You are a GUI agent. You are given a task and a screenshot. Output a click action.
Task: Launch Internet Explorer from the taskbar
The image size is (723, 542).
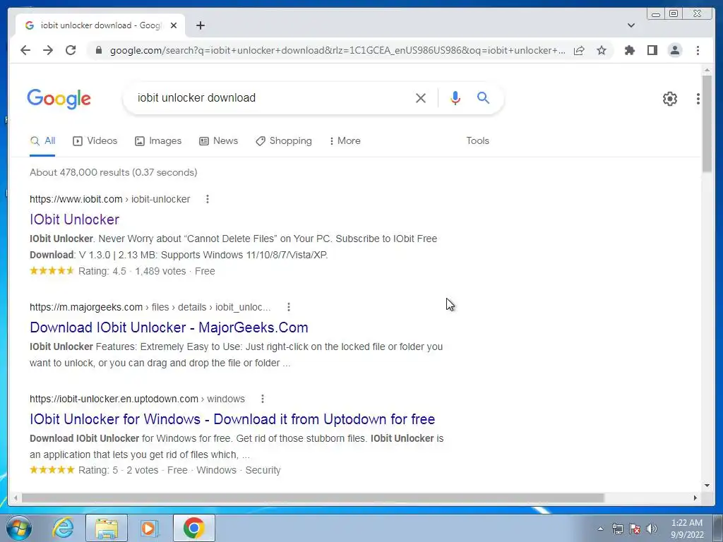tap(63, 528)
